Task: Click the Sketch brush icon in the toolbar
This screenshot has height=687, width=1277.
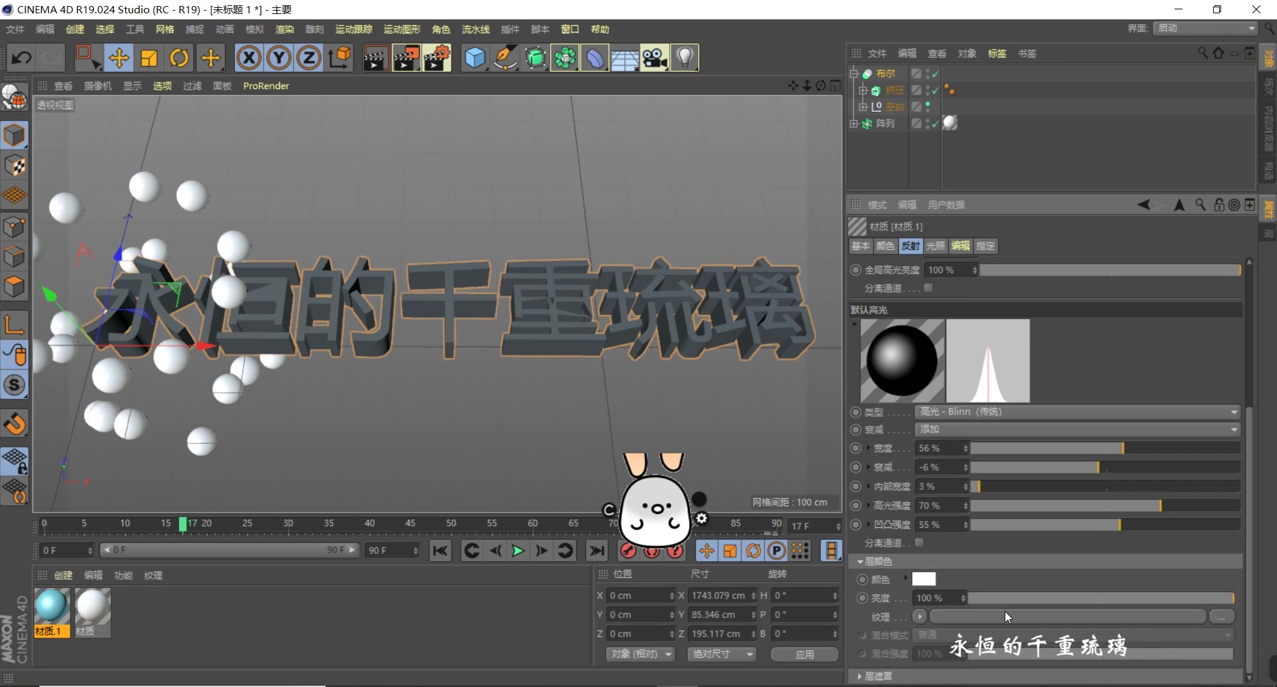Action: (505, 58)
